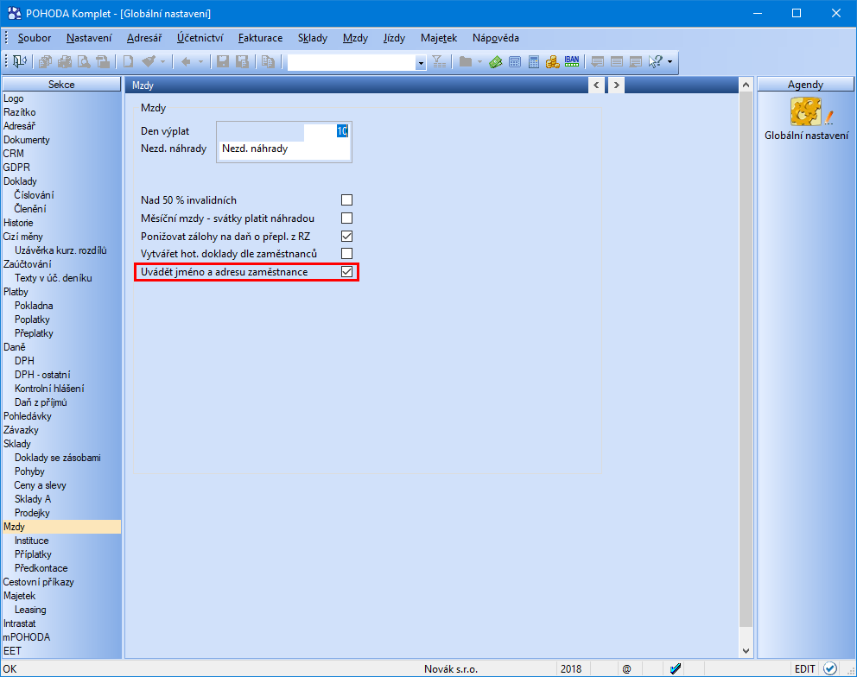Click the toolbar search text field
857x677 pixels.
click(x=351, y=62)
